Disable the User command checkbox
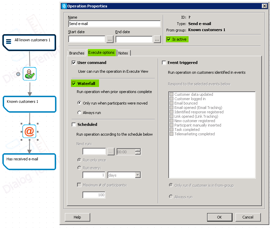Screen dimensions: 271x228 [x=74, y=62]
